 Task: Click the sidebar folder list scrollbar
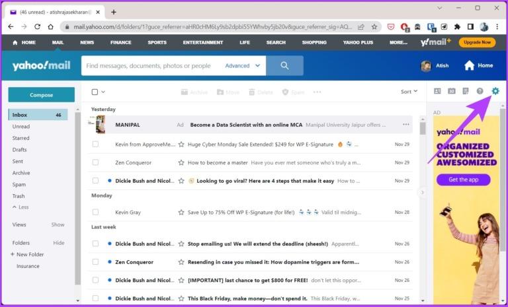78,199
